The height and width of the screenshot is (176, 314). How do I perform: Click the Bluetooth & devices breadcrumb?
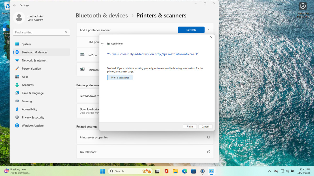pyautogui.click(x=102, y=16)
